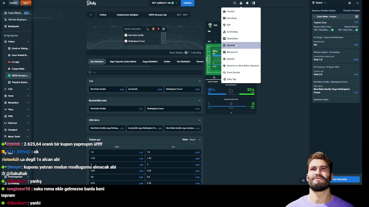The image size is (369, 207).
Task: Click Bahisleri Gizle link
Action: (x=321, y=99)
